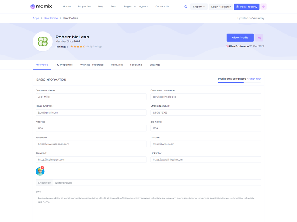Image resolution: width=297 pixels, height=222 pixels.
Task: Open the Wishlist Properties tab
Action: click(92, 65)
